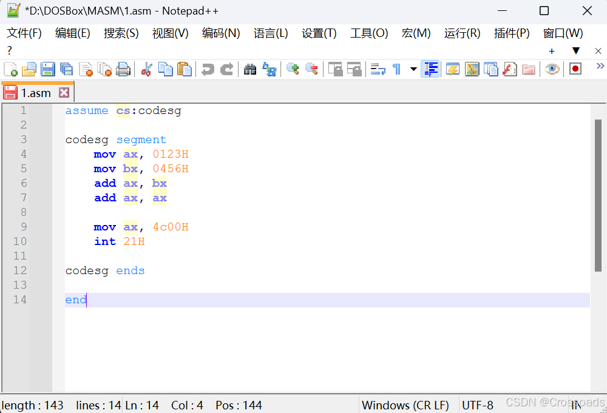Cut selection with the scissors icon

point(147,69)
